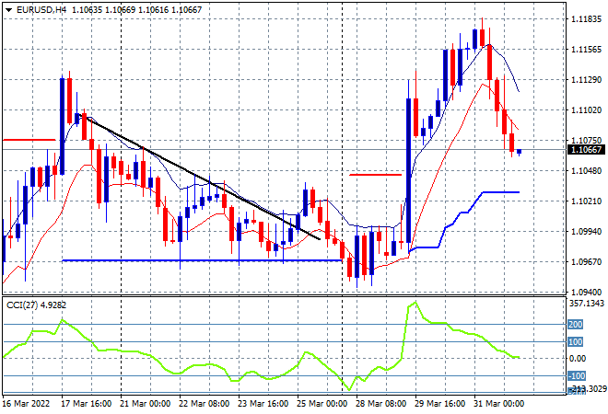Click the 1.09400 price scale label
The width and height of the screenshot is (608, 414).
(586, 292)
